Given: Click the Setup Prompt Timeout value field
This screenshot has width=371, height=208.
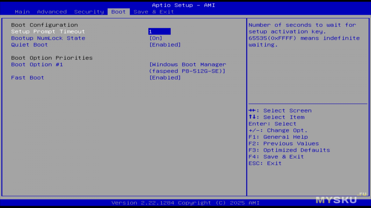Looking at the screenshot, I should point(159,31).
